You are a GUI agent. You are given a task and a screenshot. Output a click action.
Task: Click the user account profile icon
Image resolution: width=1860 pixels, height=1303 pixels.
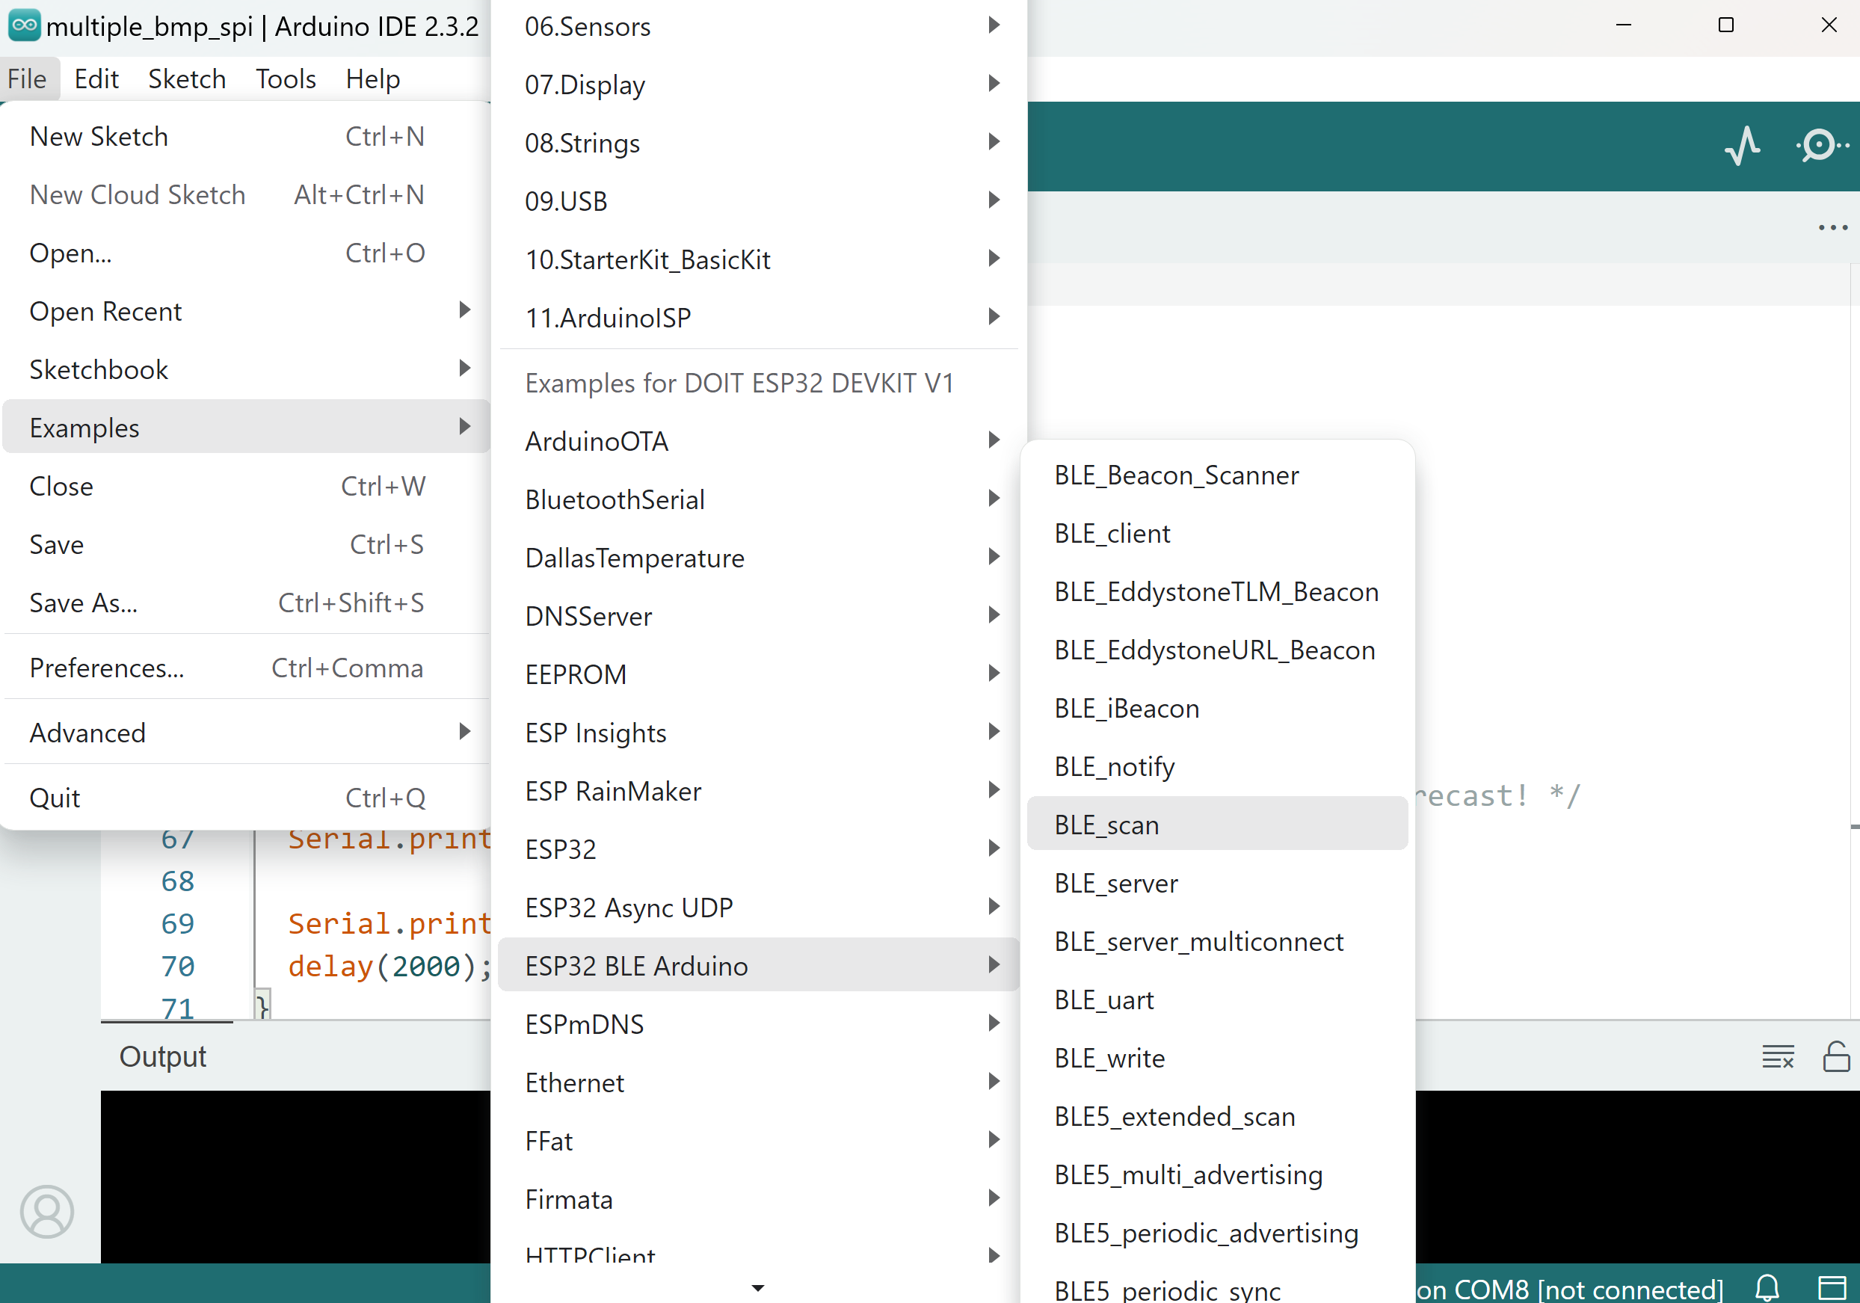(x=47, y=1212)
